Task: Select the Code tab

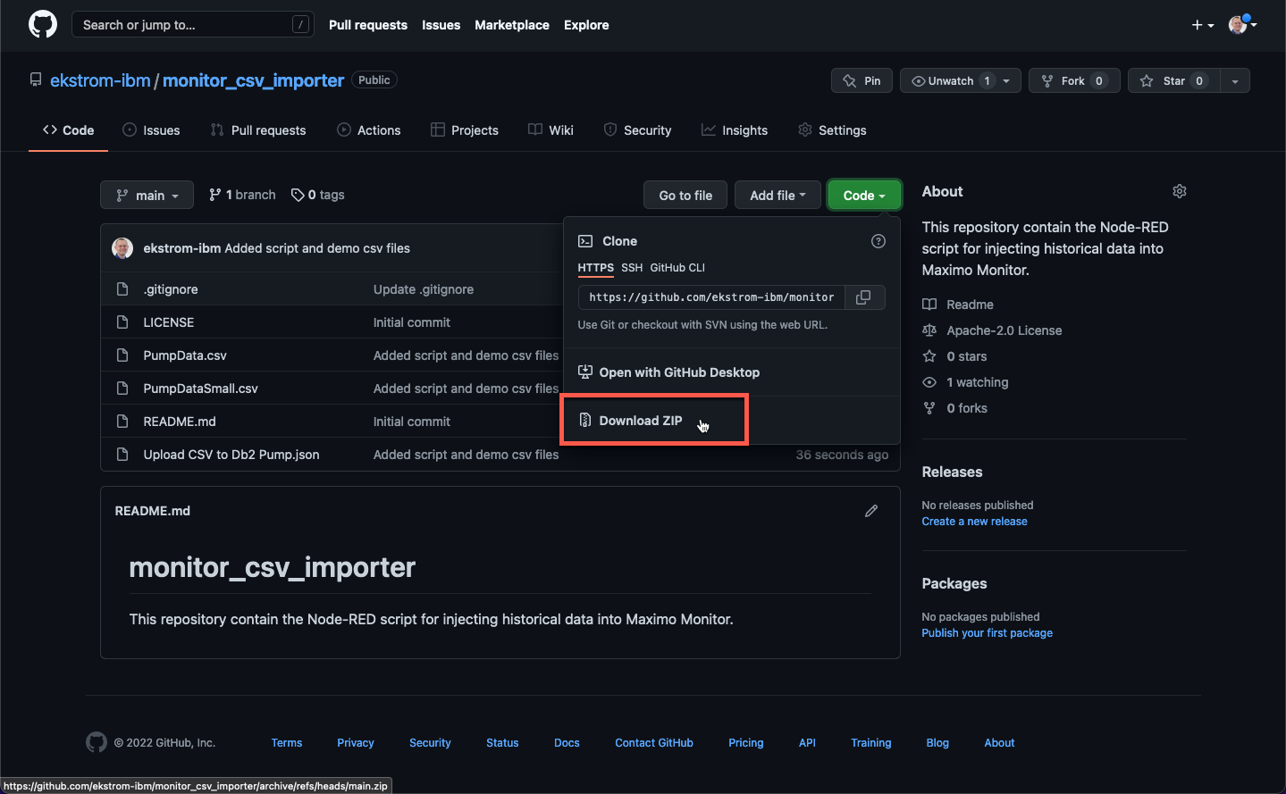Action: 68,130
